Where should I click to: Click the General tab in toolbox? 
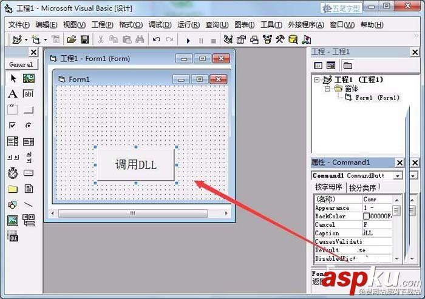(x=21, y=64)
